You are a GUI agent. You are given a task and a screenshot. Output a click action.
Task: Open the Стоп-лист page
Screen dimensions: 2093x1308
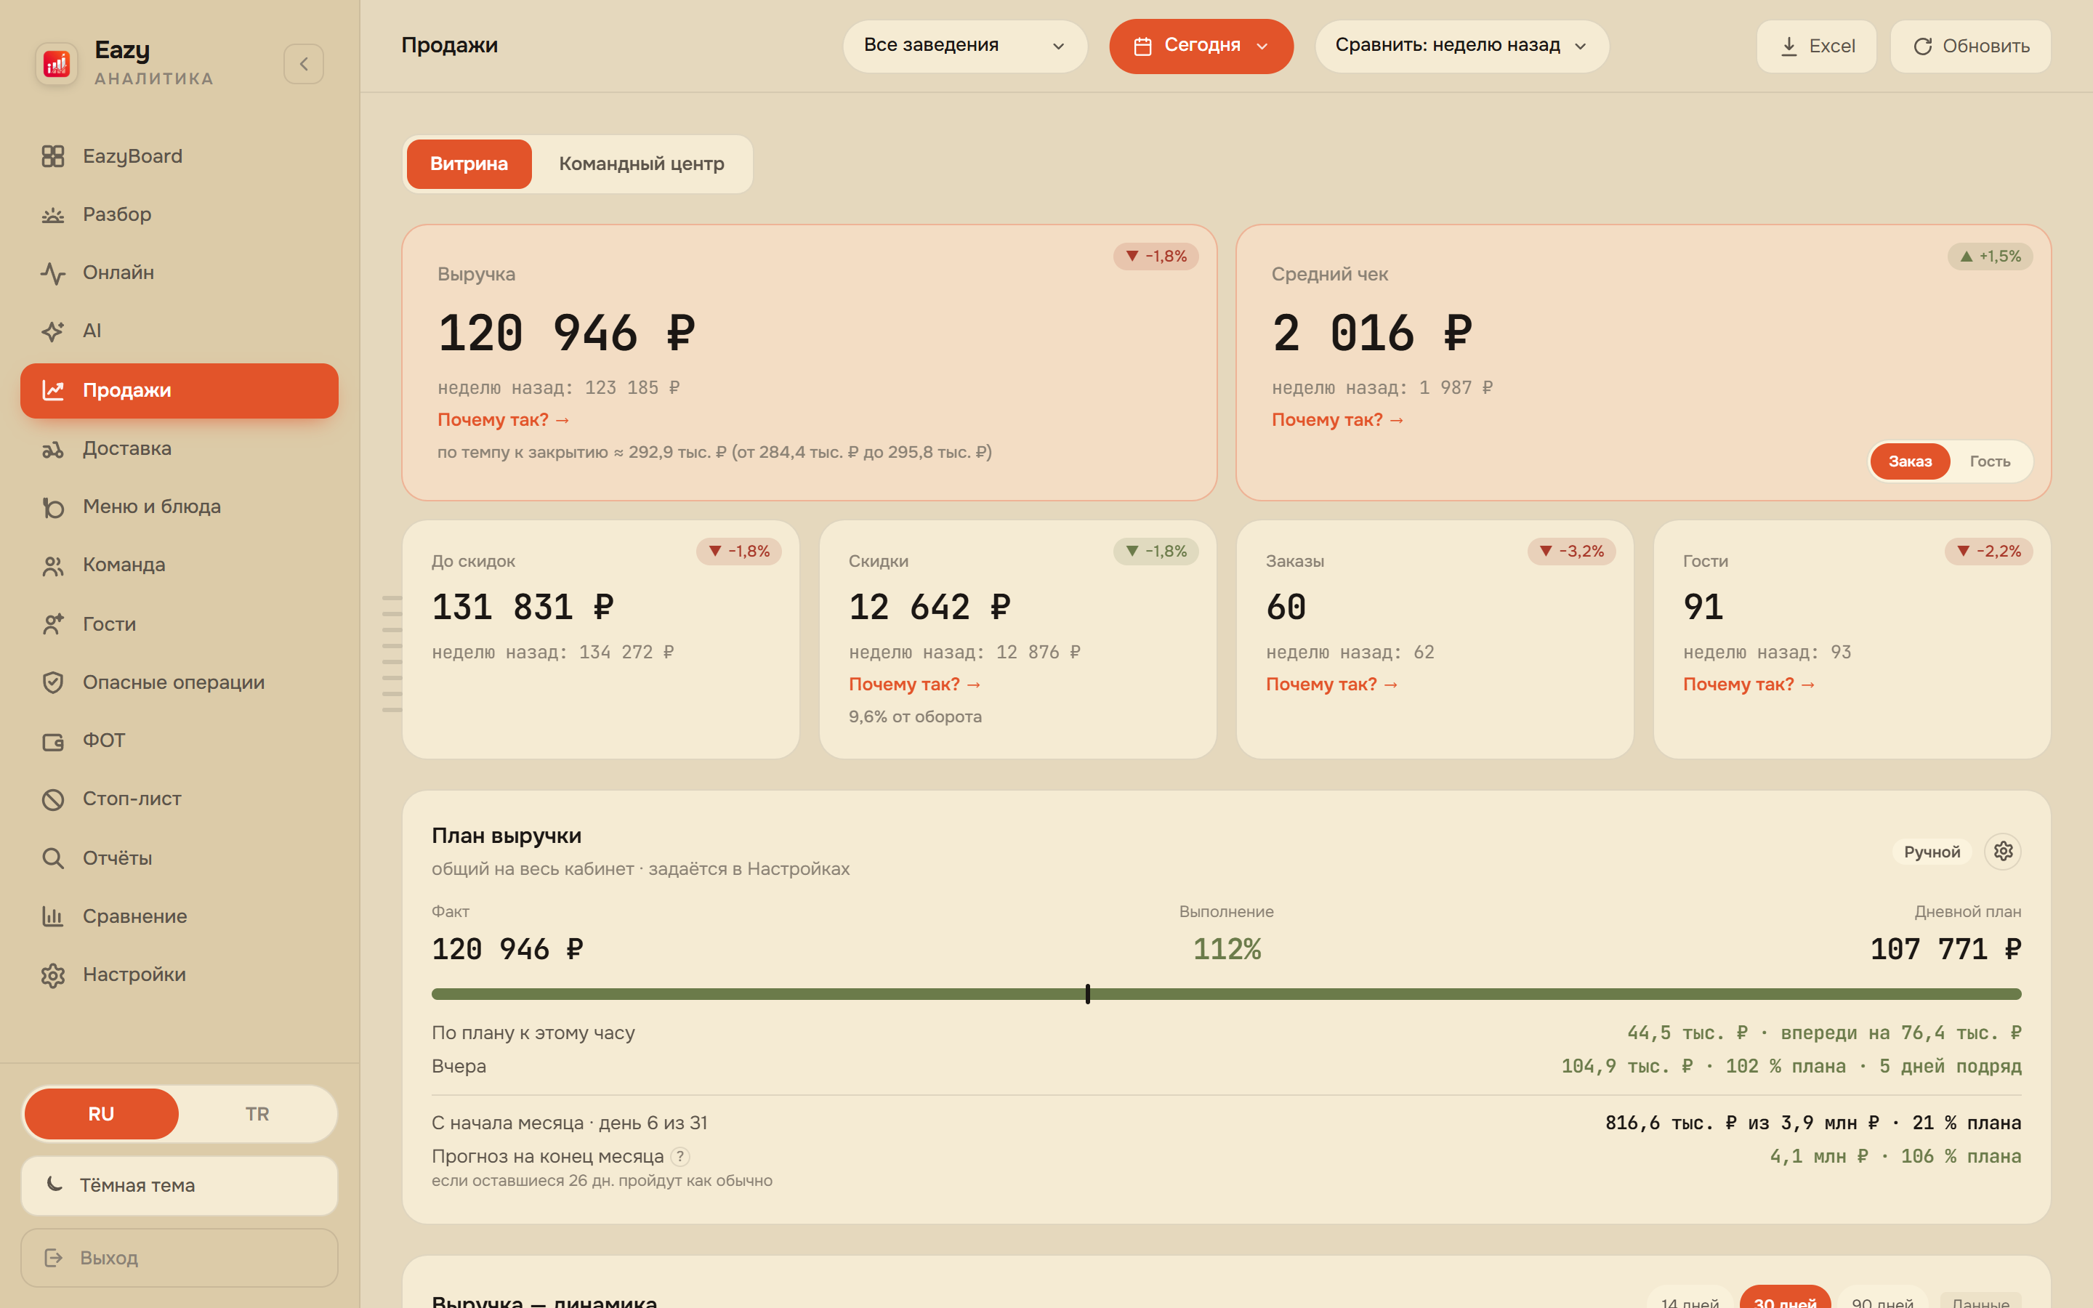[179, 799]
